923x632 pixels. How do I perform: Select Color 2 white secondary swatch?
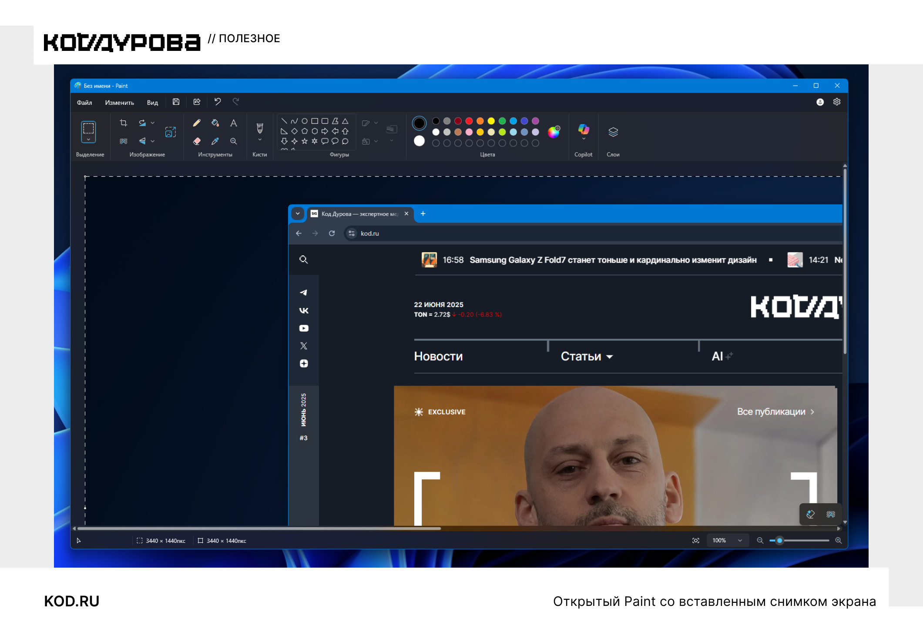419,141
